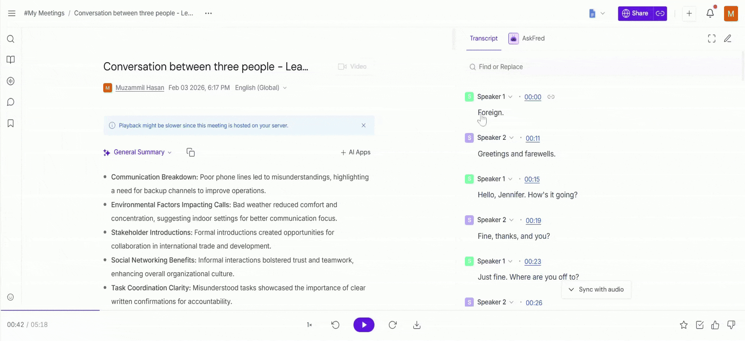
Task: Open the hamburger navigation menu
Action: (x=12, y=13)
